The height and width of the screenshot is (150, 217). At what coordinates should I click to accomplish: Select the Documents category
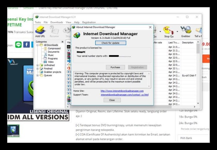pos(53,52)
